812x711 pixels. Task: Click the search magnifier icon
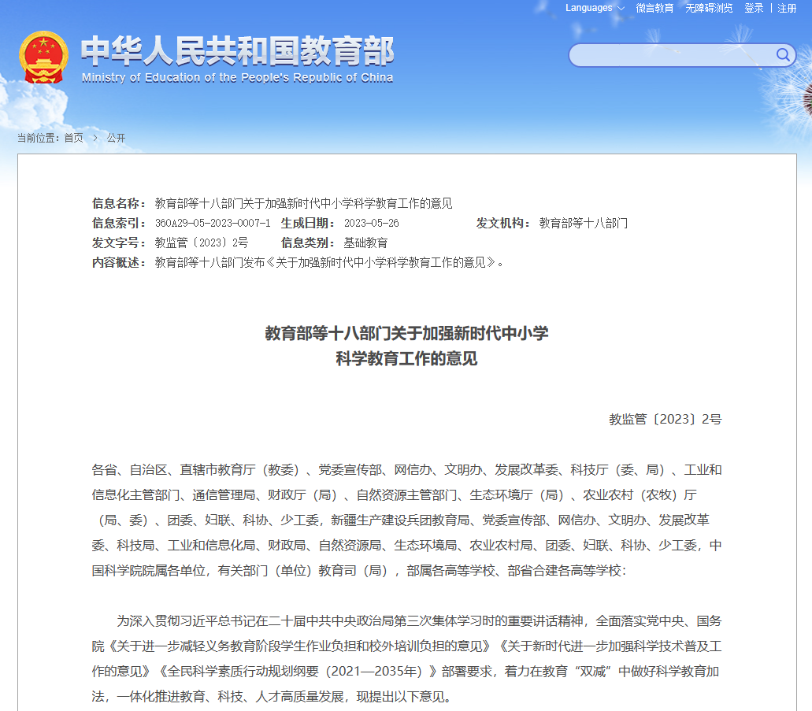(x=782, y=55)
